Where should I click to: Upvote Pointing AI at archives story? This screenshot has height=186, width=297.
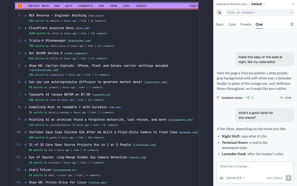point(26,119)
